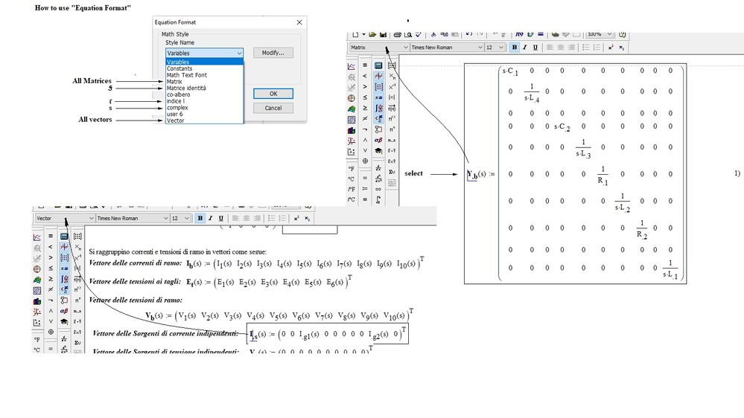This screenshot has width=744, height=418.
Task: Insert XOR ⊕ operator in Matrix window
Action: (365, 161)
